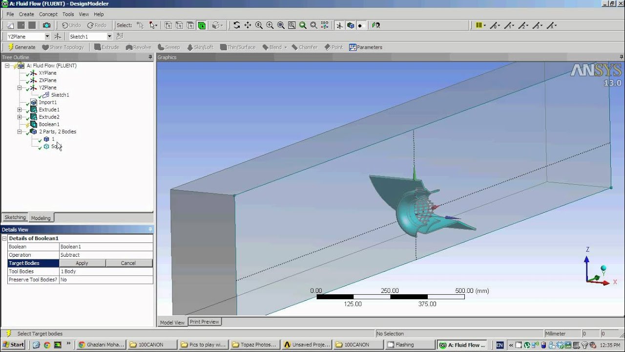Click Preserve Tool Bodies value No

106,280
